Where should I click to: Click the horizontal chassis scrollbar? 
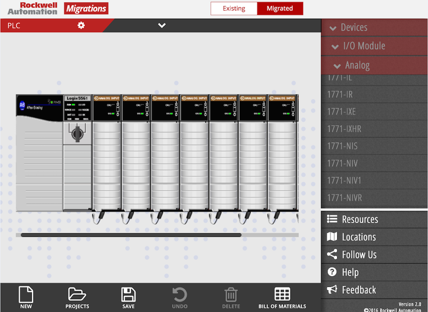pos(131,235)
